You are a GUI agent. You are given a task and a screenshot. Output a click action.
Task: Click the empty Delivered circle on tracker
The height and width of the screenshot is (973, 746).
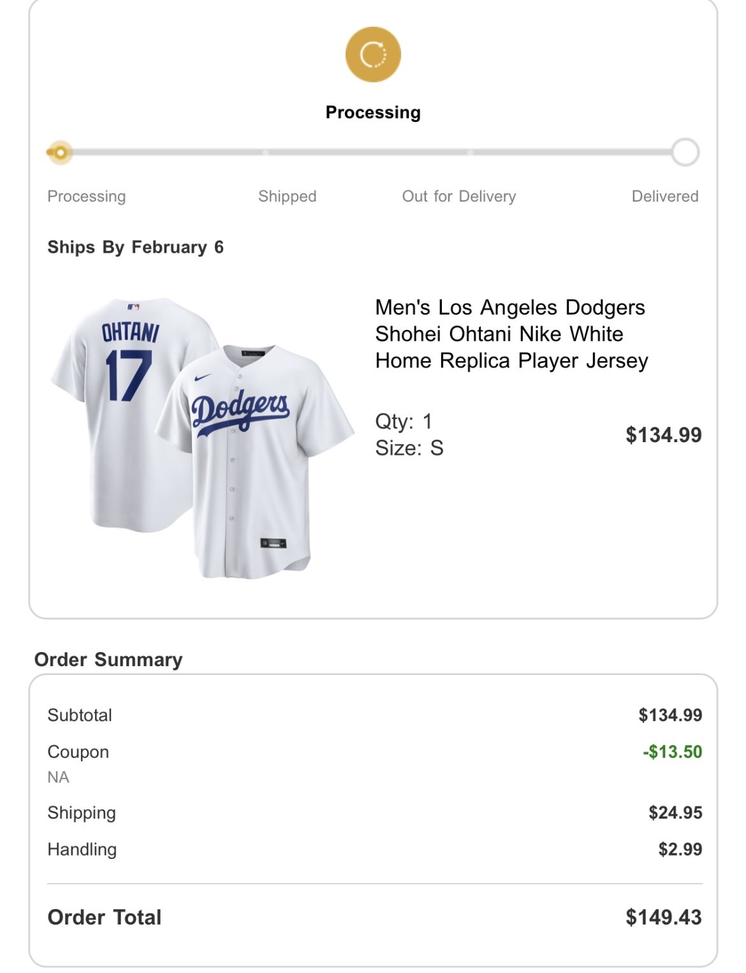point(685,152)
